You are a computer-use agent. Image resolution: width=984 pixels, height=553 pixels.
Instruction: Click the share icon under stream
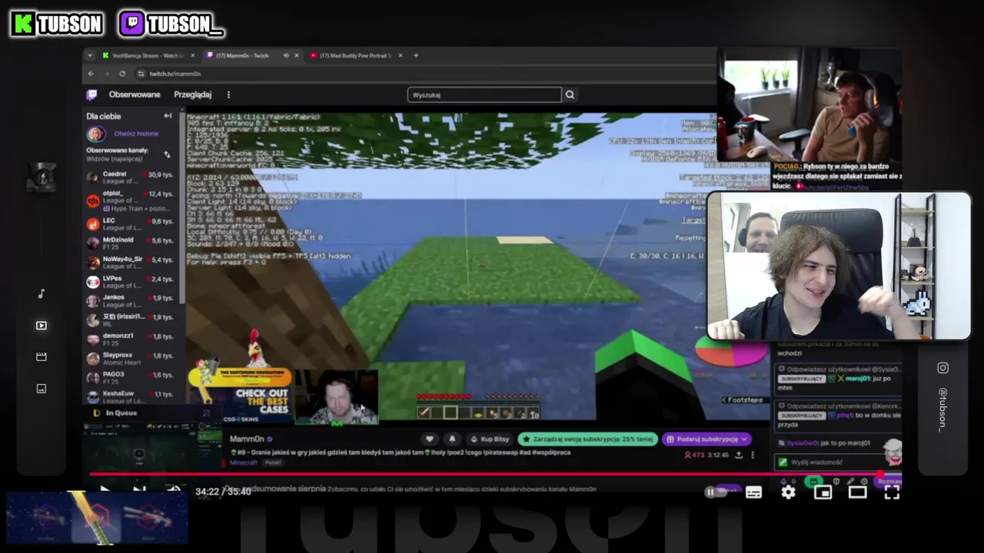(x=739, y=455)
